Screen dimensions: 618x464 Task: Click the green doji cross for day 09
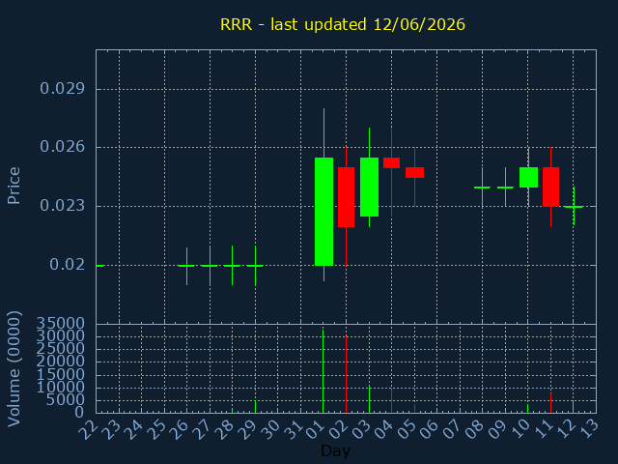click(506, 188)
